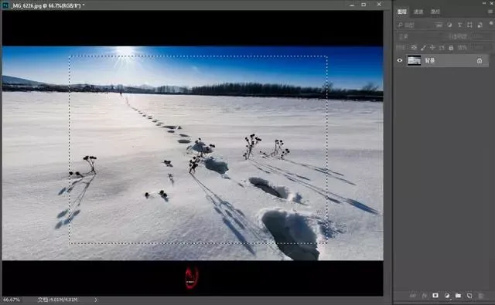Image resolution: width=495 pixels, height=305 pixels.
Task: Filter layers by type layers
Action: pyautogui.click(x=459, y=25)
